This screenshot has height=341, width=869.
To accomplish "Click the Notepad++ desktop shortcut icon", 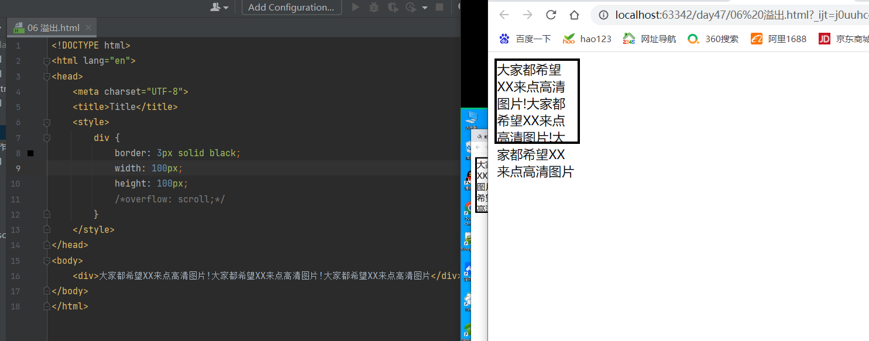I will point(468,241).
